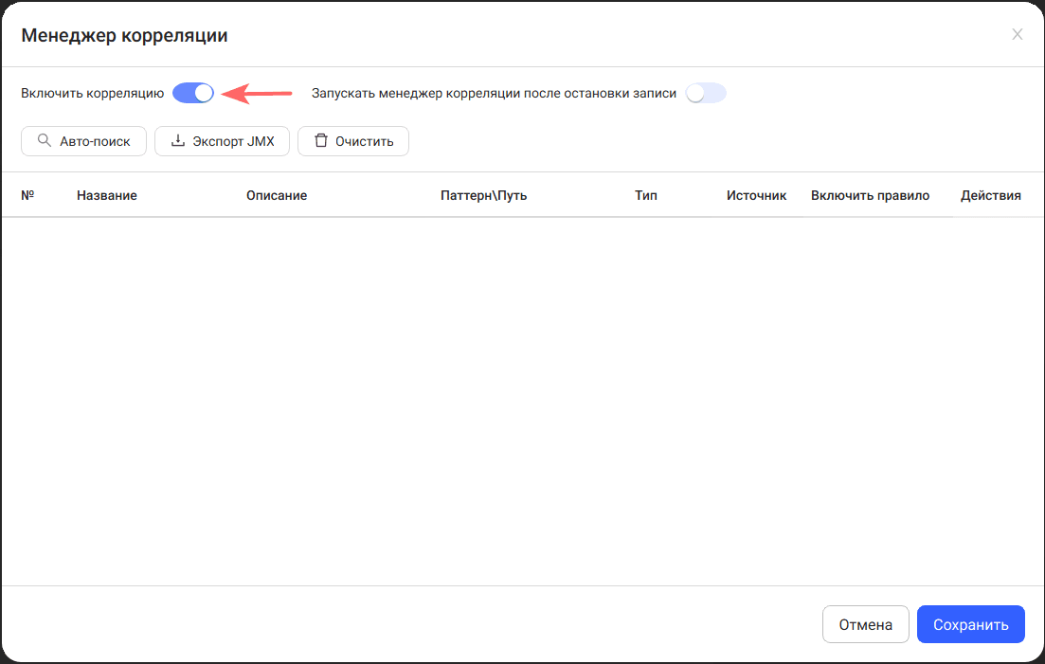The width and height of the screenshot is (1045, 664).
Task: Enable Запускать менеджер корреляции после остановки записи
Action: click(706, 93)
